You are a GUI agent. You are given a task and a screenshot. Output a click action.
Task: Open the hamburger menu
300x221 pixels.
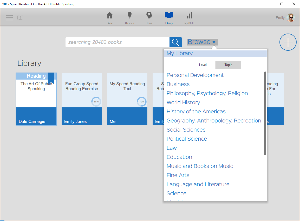click(9, 18)
